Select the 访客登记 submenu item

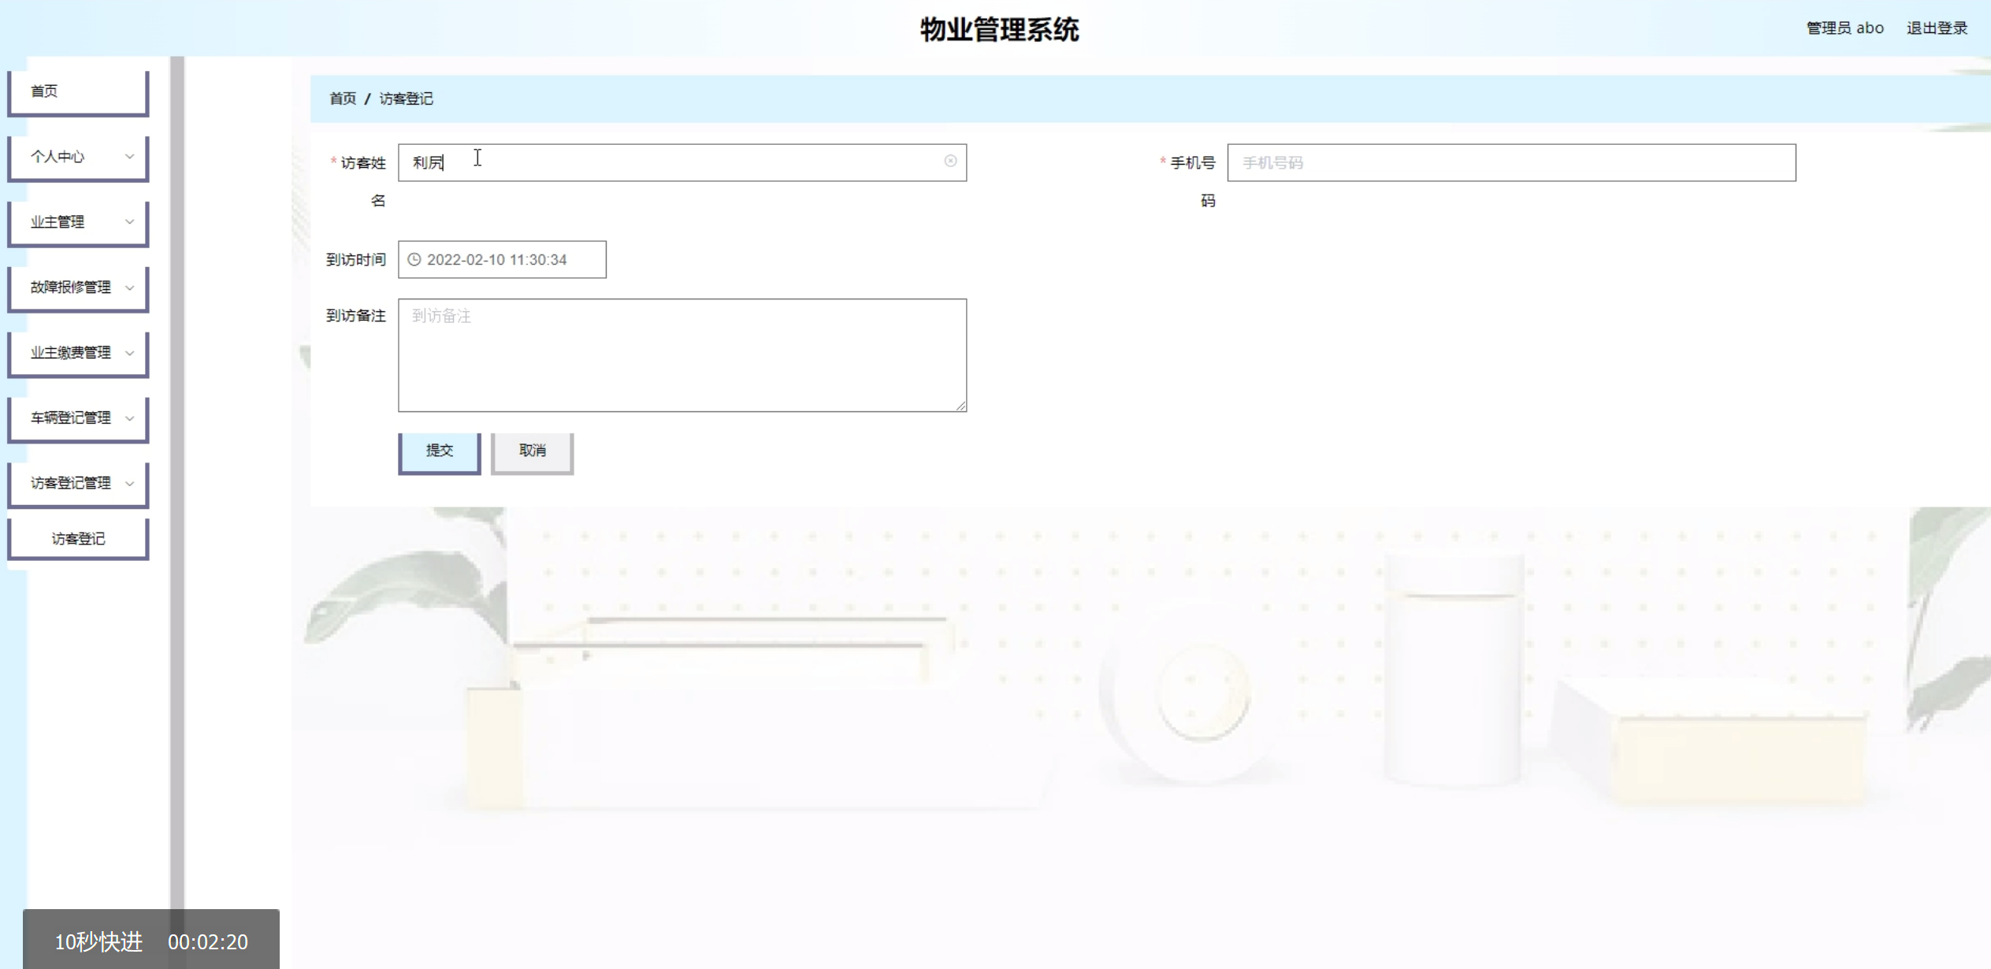point(77,539)
